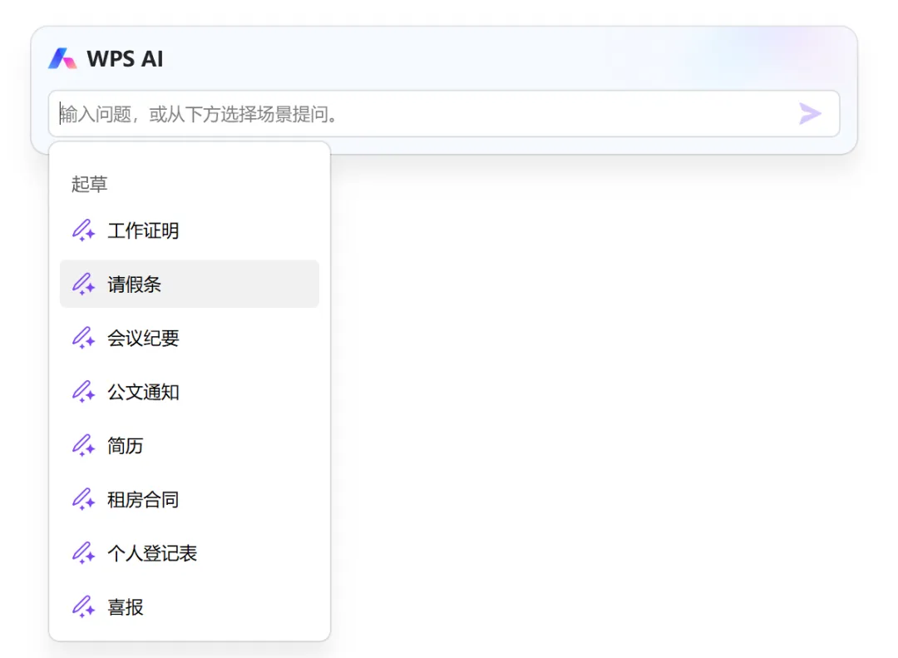Select 工作证明 from the draft list
This screenshot has height=658, width=898.
coord(190,230)
